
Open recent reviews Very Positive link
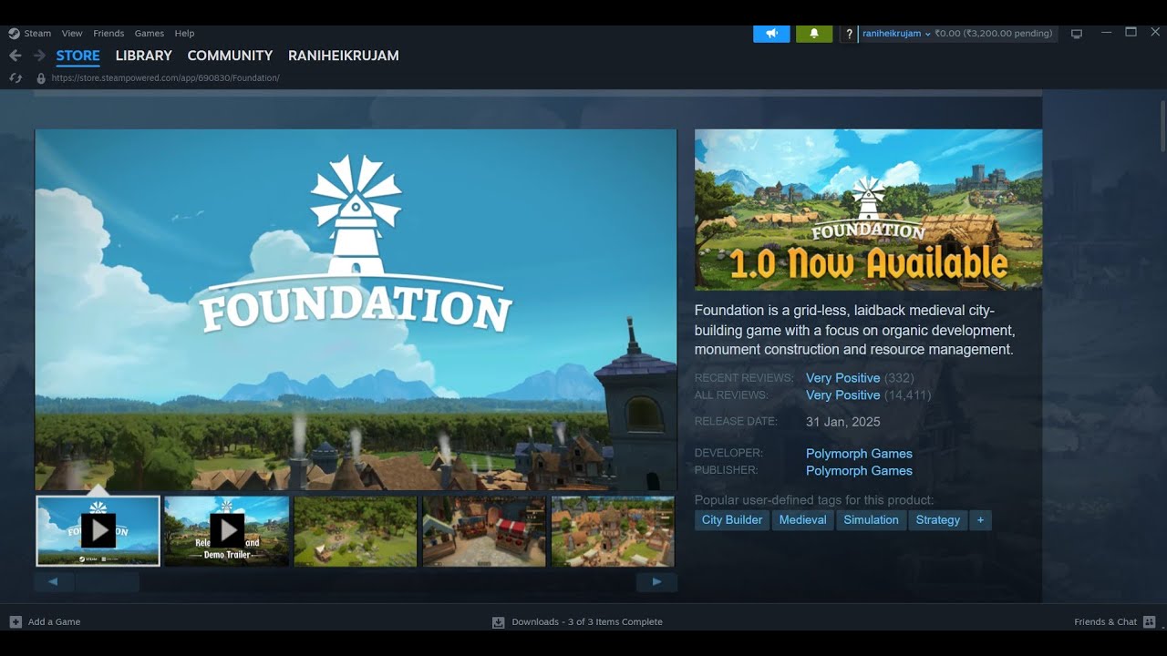pos(842,378)
